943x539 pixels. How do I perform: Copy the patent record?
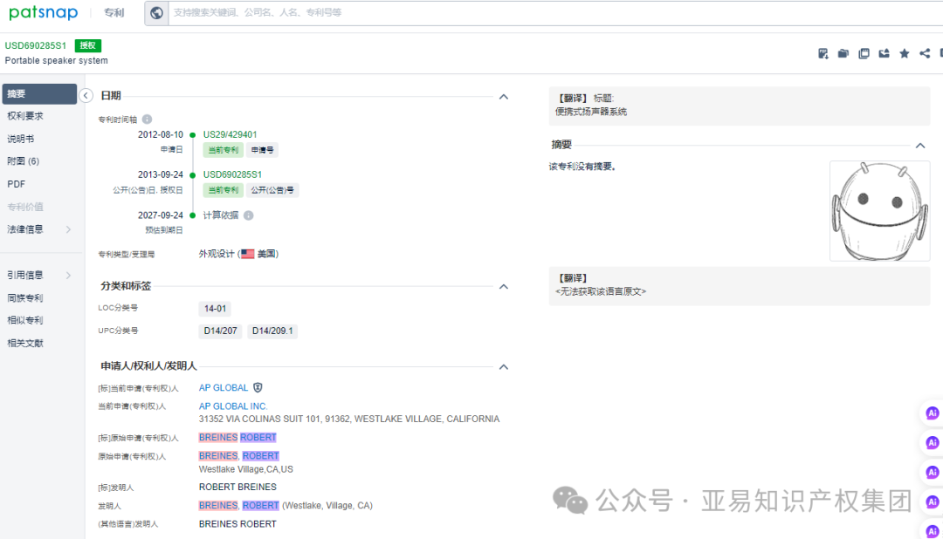864,53
